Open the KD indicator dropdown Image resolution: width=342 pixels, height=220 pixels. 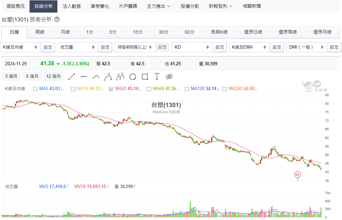(x=192, y=47)
